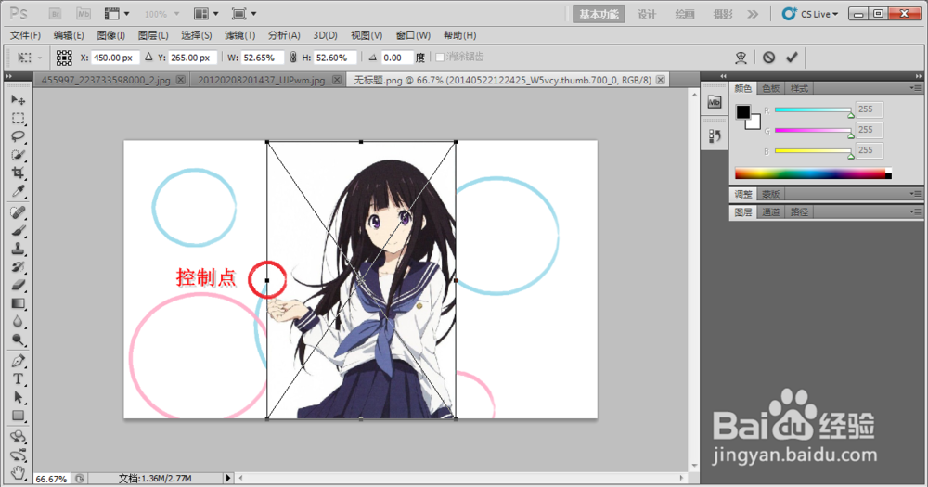Show more workspaces chevron
Viewport: 928px width, 487px height.
point(753,14)
